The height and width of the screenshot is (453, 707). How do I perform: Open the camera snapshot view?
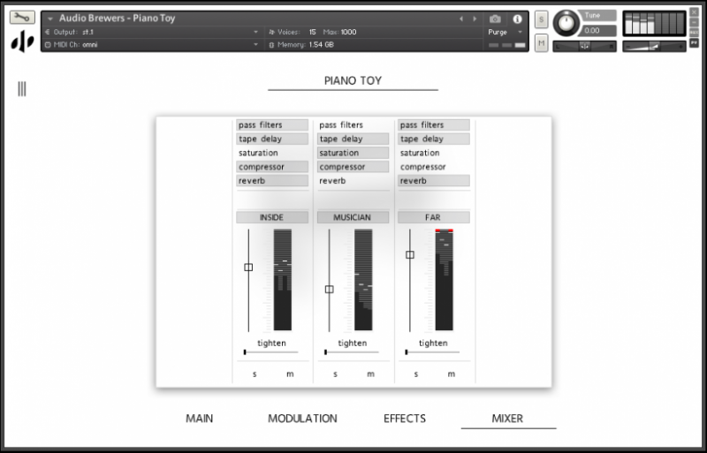point(495,19)
